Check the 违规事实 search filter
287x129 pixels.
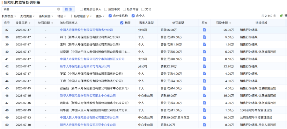pyautogui.click(x=106, y=9)
